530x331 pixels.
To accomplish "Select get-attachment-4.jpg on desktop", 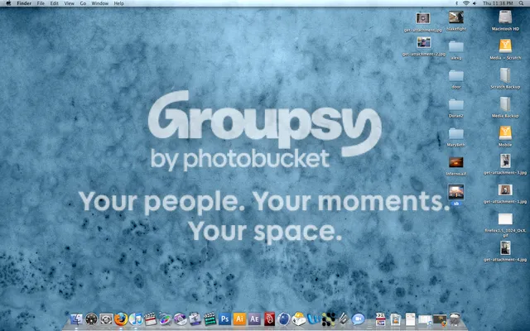I will click(x=505, y=248).
